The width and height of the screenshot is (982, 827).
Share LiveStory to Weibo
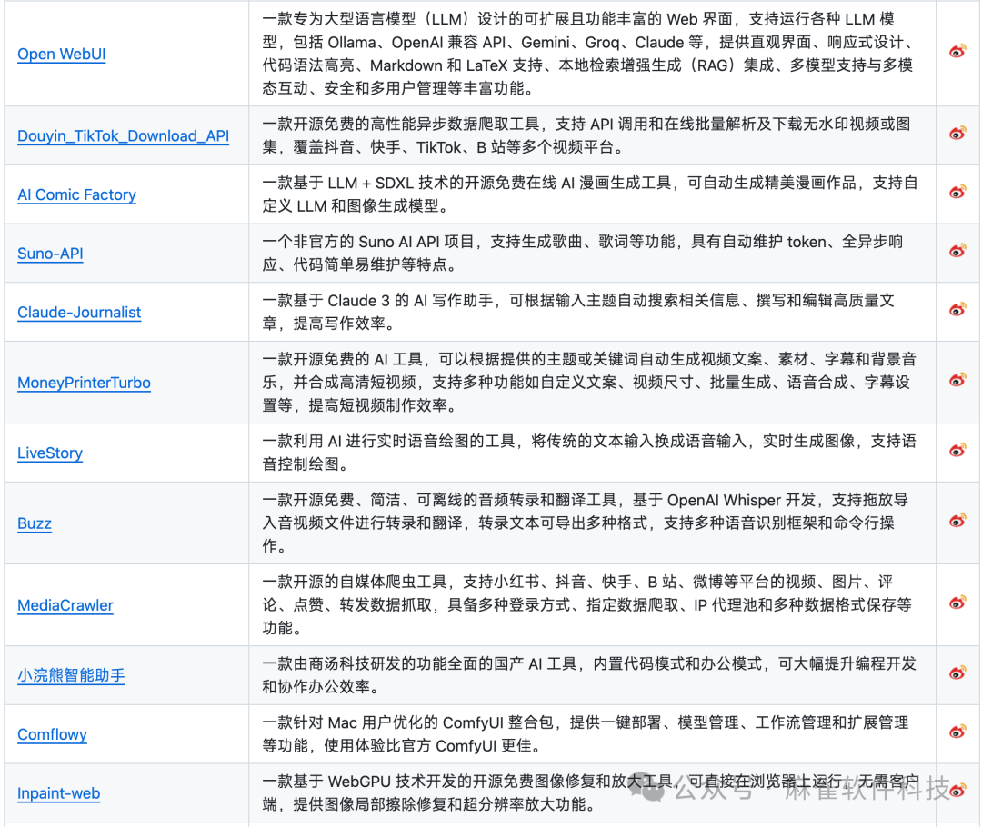pyautogui.click(x=957, y=451)
